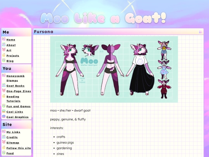Open the Blog link
Image resolution: width=209 pixels, height=157 pixels.
[x=10, y=61]
